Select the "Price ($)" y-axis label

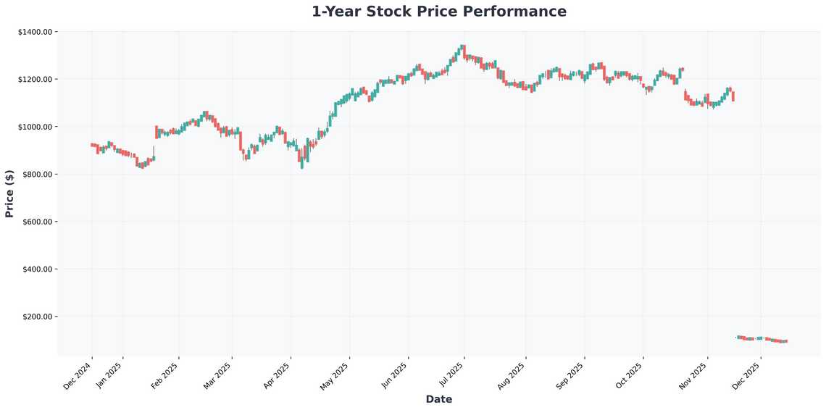click(x=9, y=193)
